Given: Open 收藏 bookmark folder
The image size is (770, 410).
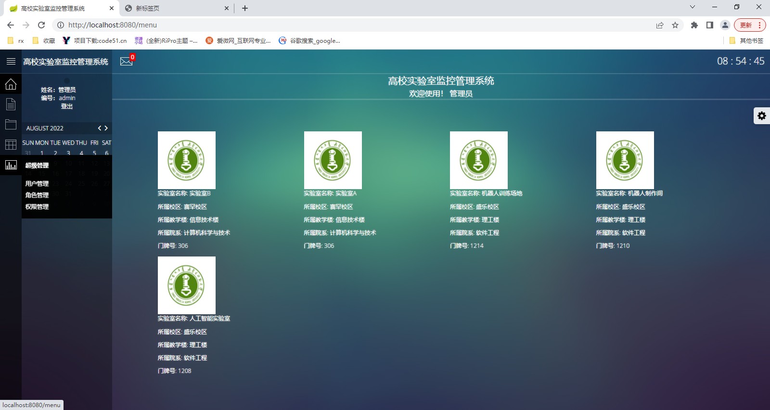Looking at the screenshot, I should click(x=44, y=41).
